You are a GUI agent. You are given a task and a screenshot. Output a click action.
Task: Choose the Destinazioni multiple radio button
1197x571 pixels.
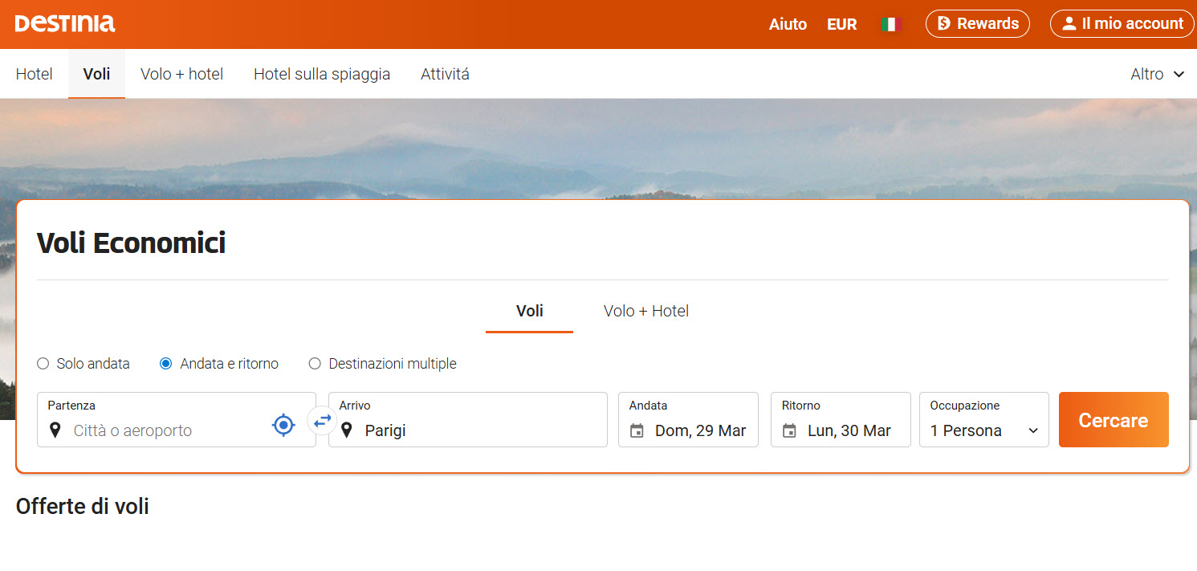[x=315, y=364]
